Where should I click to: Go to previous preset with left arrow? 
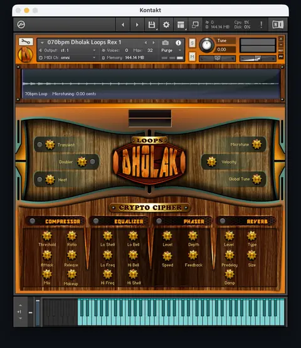tap(123, 24)
